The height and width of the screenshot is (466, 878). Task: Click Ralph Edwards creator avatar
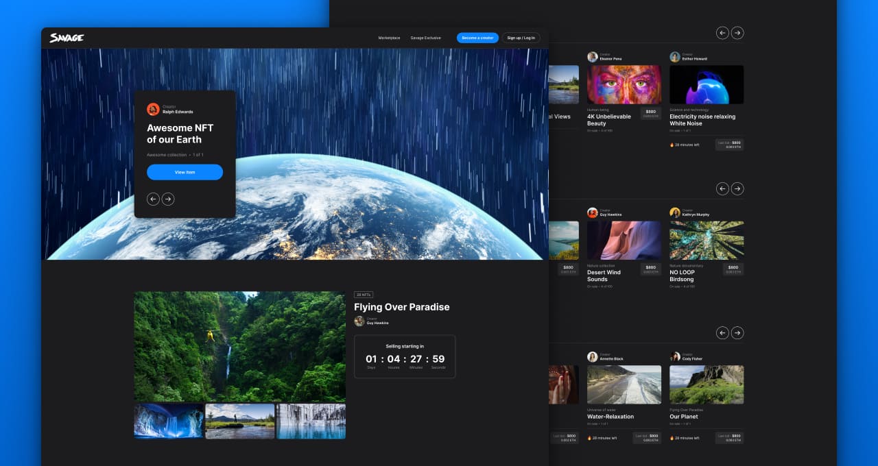click(x=153, y=109)
